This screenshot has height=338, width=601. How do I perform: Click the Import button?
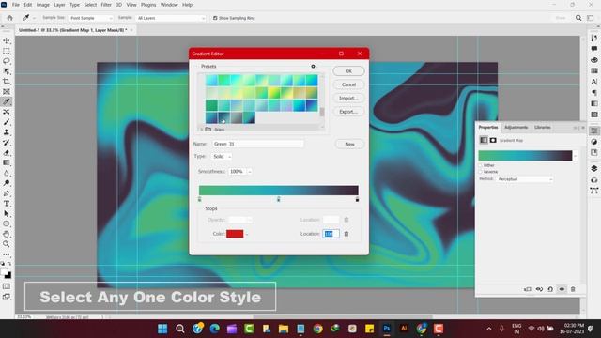[348, 98]
